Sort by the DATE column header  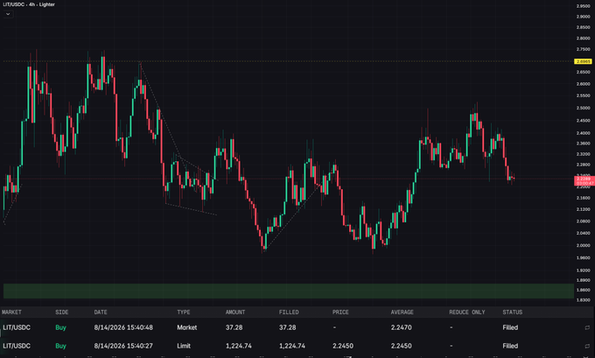(101, 312)
